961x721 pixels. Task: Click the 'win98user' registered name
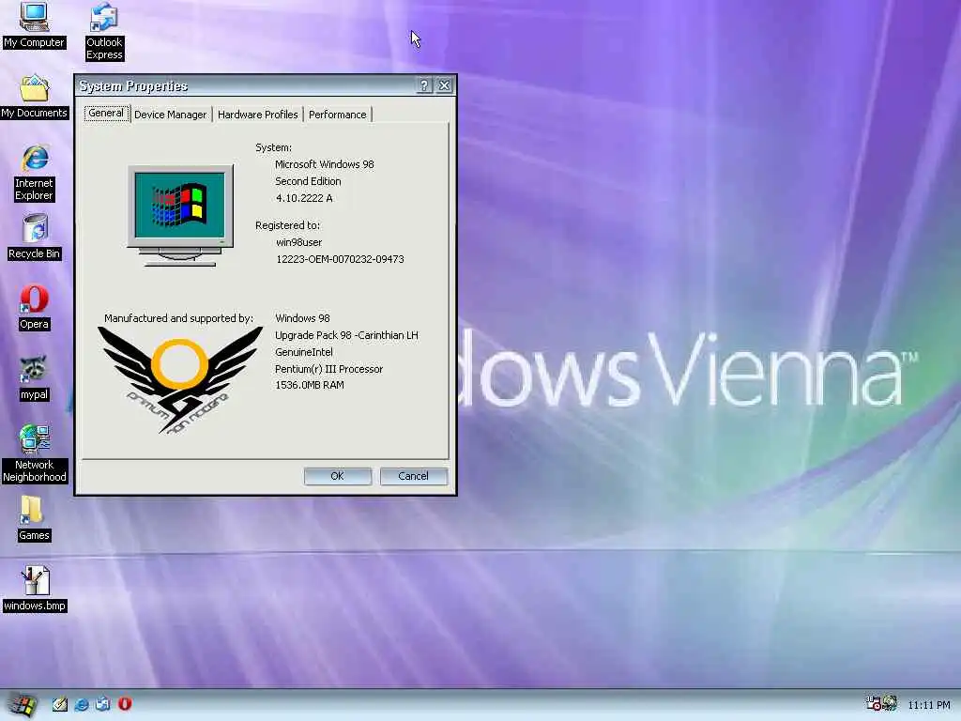[x=298, y=242]
